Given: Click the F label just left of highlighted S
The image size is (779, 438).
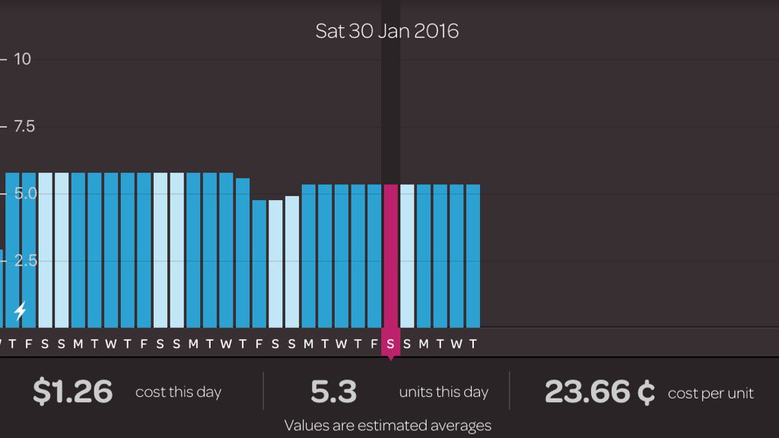Looking at the screenshot, I should pos(374,344).
